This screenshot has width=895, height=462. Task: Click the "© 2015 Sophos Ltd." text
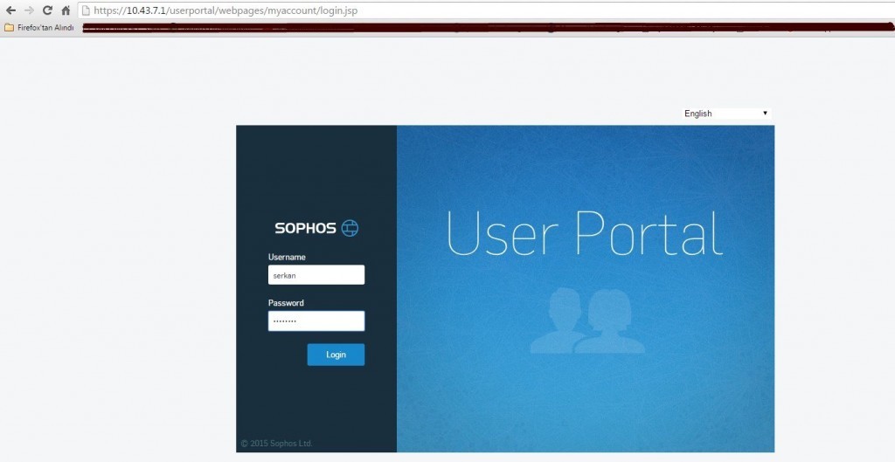coord(277,443)
